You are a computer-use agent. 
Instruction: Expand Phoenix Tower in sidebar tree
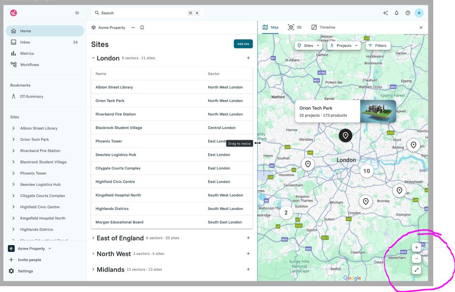[x=14, y=173]
